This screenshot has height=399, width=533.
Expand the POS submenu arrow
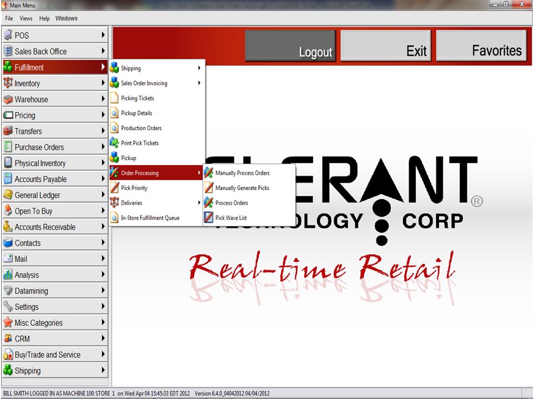[x=103, y=35]
